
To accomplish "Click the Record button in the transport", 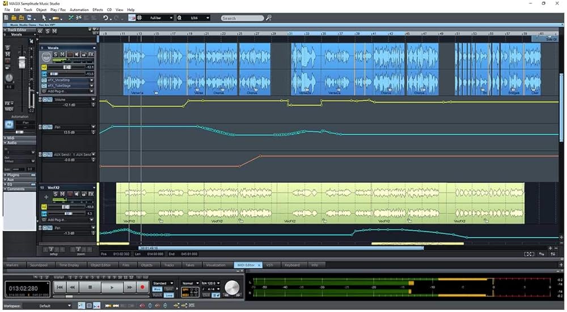I will [x=142, y=288].
